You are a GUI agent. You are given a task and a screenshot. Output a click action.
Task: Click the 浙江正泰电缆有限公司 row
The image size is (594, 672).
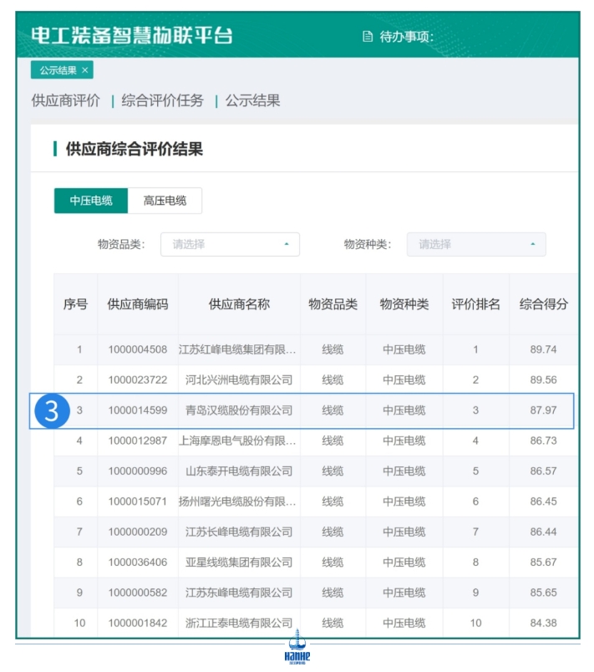(239, 623)
